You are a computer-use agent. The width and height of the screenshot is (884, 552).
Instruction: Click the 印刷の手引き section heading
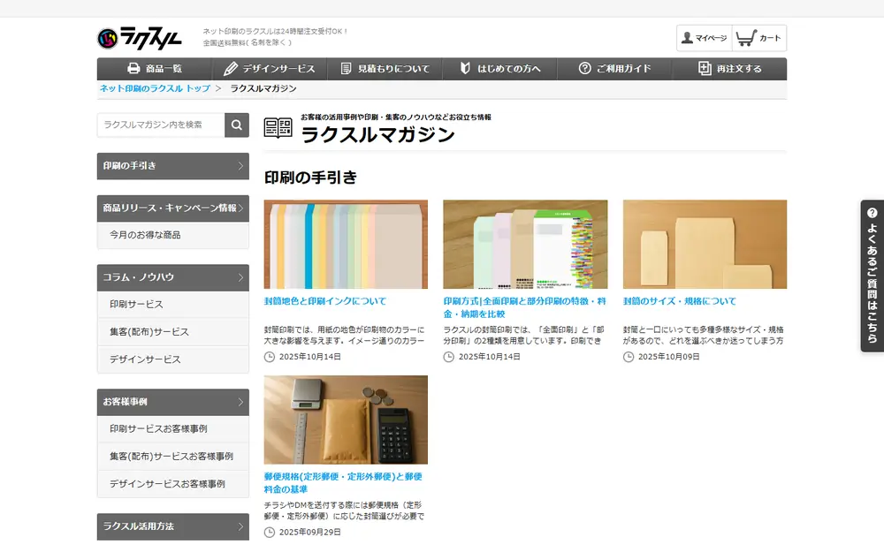(310, 178)
